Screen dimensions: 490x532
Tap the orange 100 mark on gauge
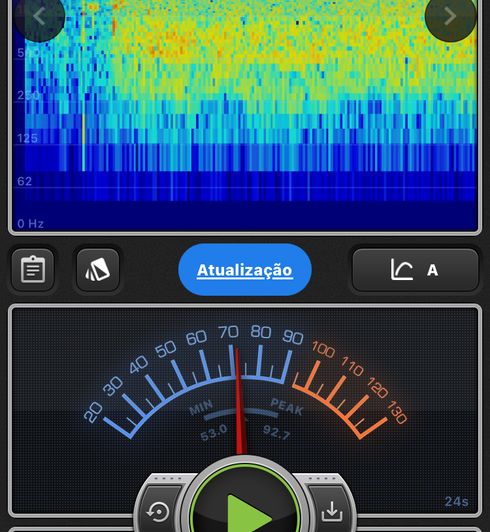pos(323,350)
